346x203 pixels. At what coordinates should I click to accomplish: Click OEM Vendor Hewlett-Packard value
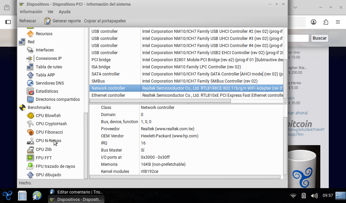[x=170, y=136]
